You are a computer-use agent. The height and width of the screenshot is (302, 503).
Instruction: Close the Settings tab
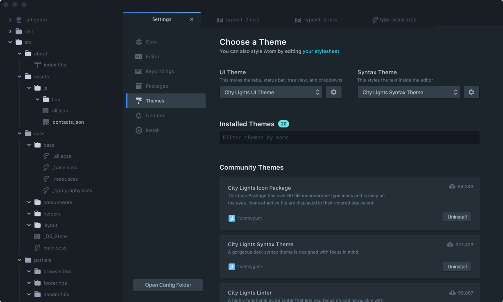click(192, 19)
